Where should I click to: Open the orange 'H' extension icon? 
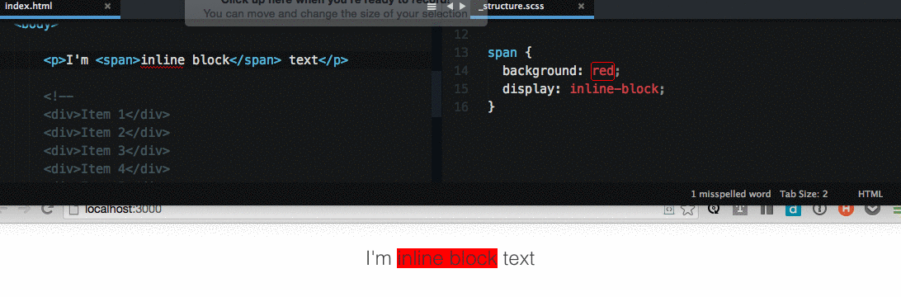pyautogui.click(x=846, y=210)
